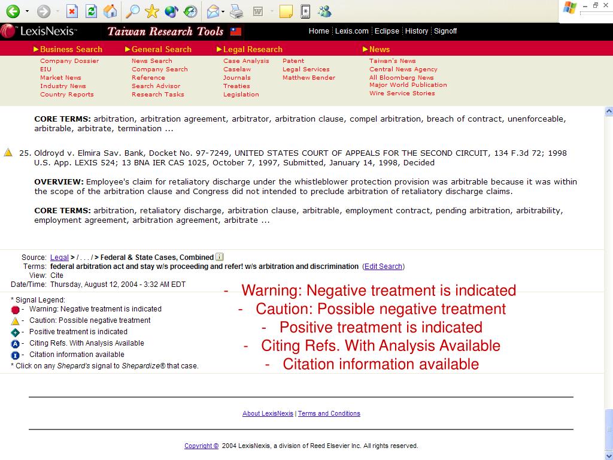The image size is (613, 460).
Task: Open Matthew Bender link
Action: coord(309,77)
